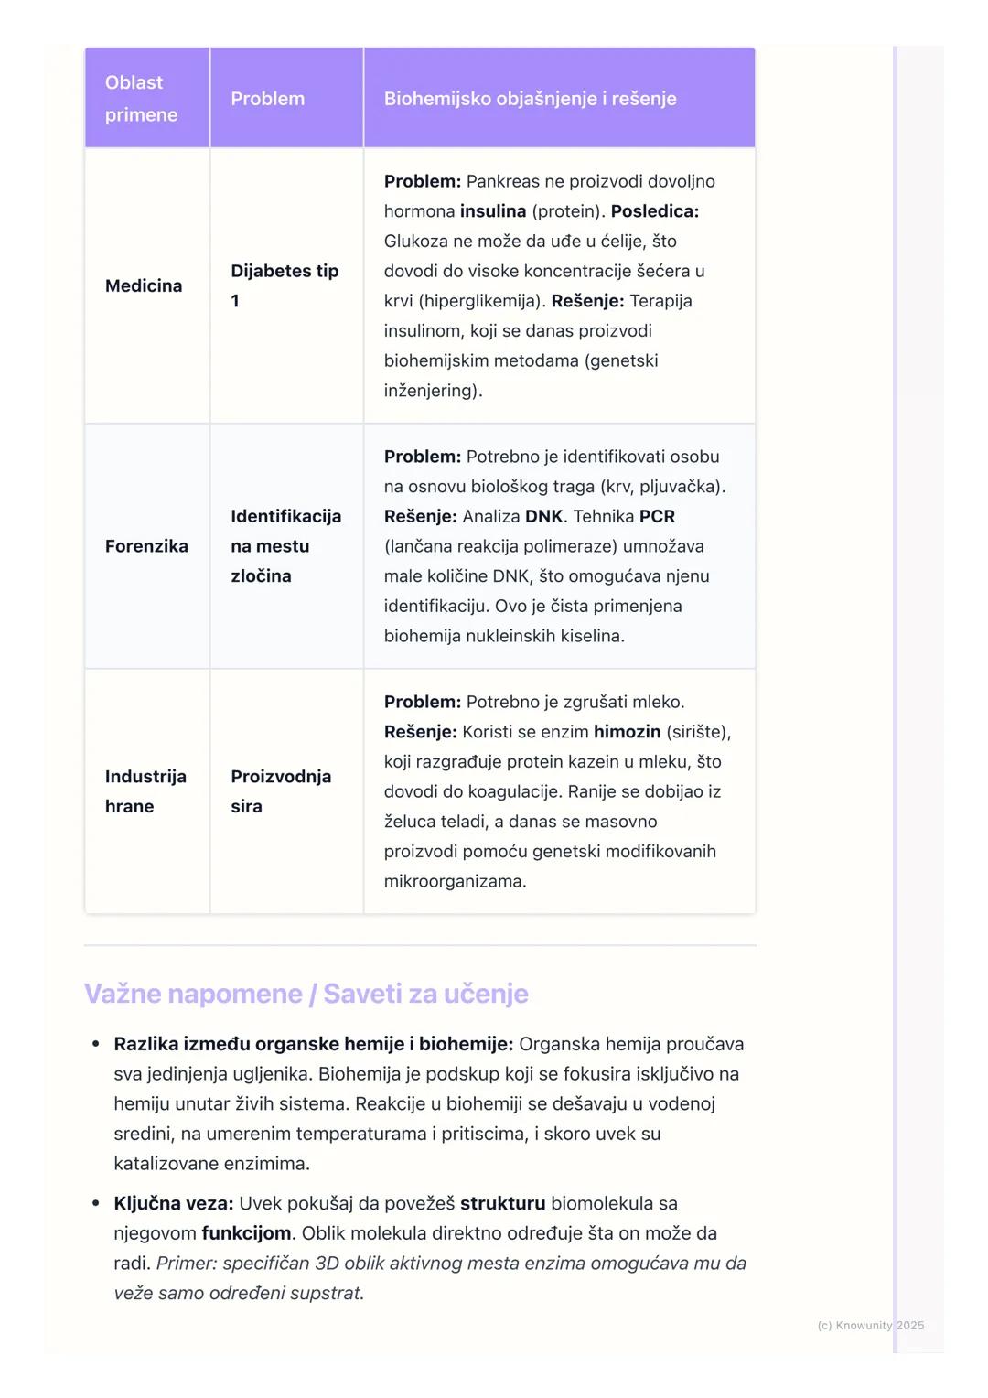Click the "Problem" column header
The image size is (988, 1398).
tap(267, 98)
